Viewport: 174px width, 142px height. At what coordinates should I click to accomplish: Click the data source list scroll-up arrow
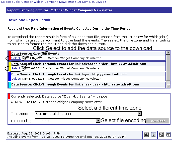168,53
